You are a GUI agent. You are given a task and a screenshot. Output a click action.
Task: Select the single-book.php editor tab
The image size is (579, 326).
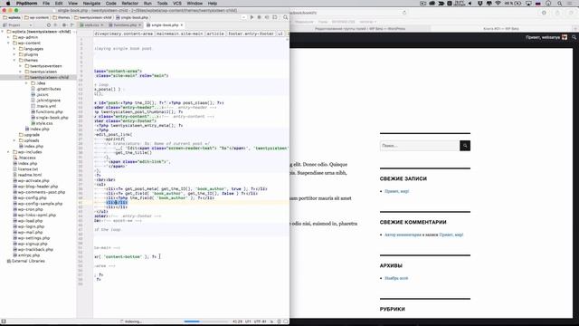[x=165, y=25]
